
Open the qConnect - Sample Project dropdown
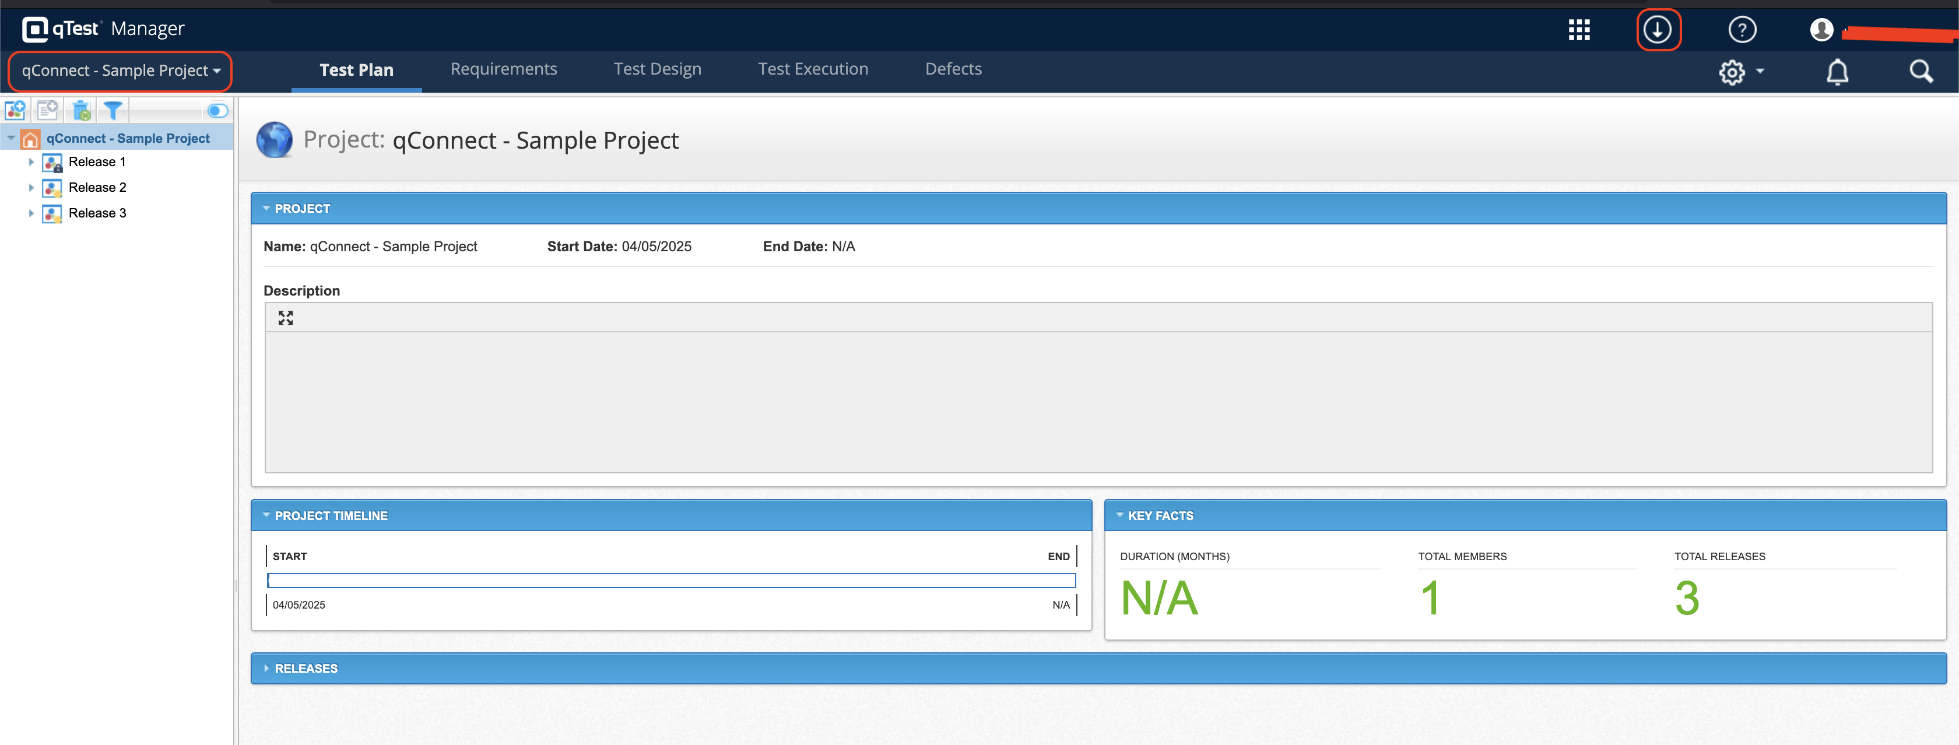pyautogui.click(x=120, y=71)
